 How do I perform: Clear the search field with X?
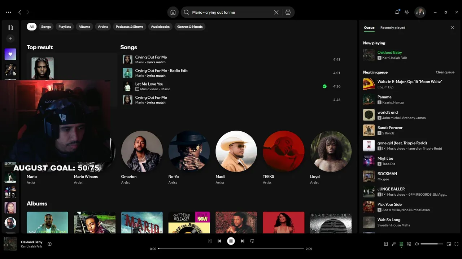(x=276, y=12)
